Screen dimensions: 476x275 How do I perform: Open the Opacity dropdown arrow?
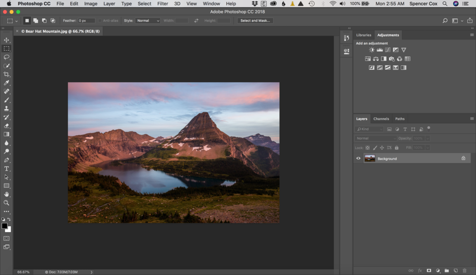pos(427,138)
